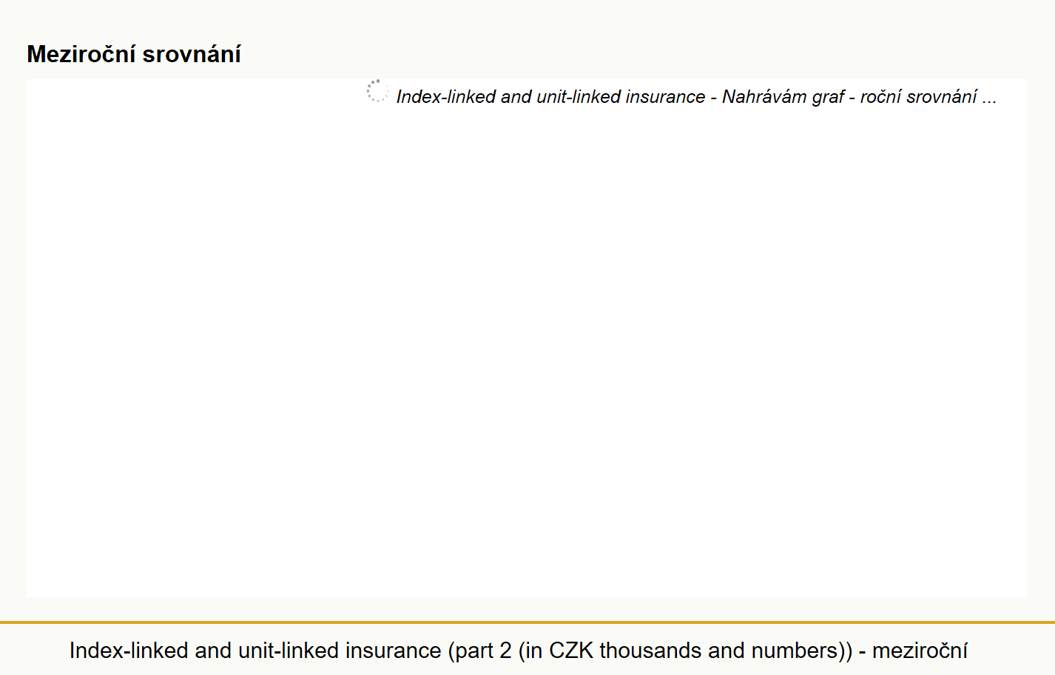Click the trailing ellipsis of loading message

pos(989,99)
